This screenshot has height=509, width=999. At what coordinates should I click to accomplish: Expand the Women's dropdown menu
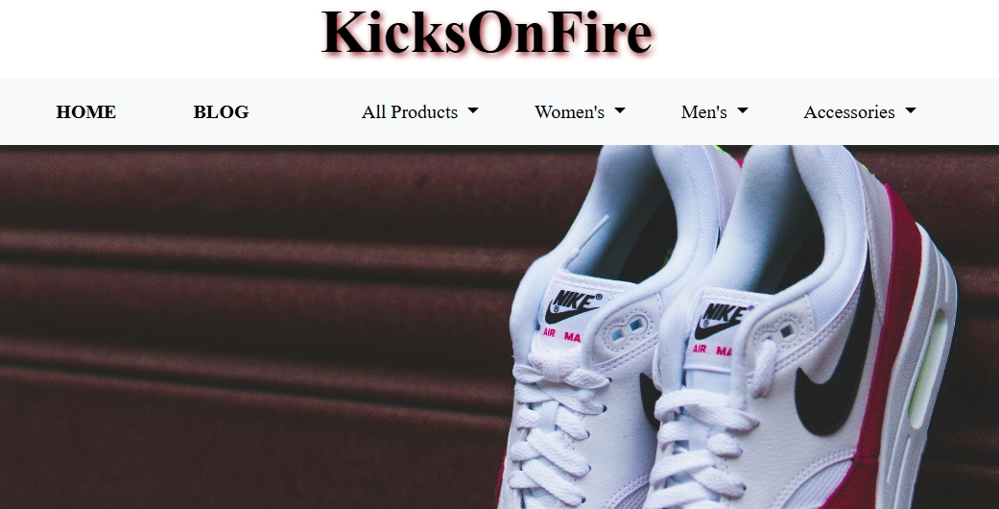(580, 111)
